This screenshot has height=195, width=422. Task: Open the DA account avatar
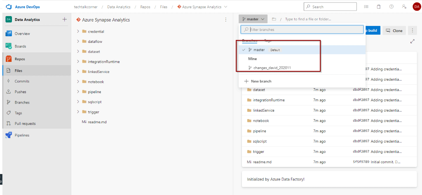pyautogui.click(x=416, y=7)
